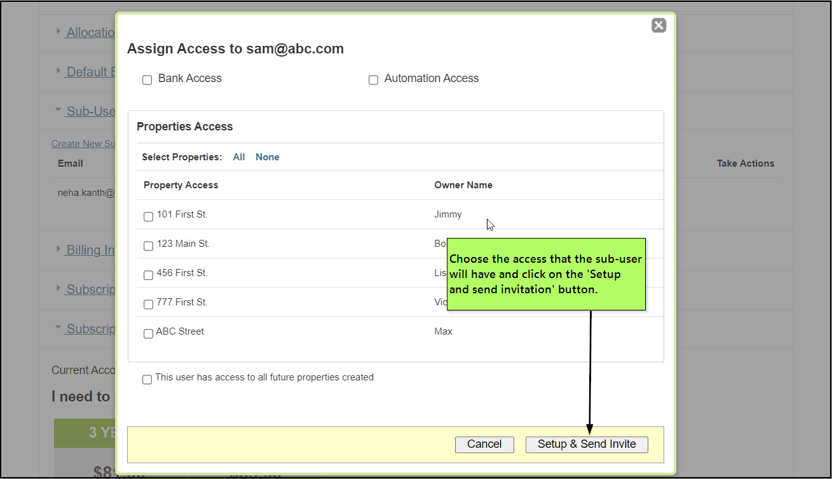Check the 123 Main St. property

148,246
